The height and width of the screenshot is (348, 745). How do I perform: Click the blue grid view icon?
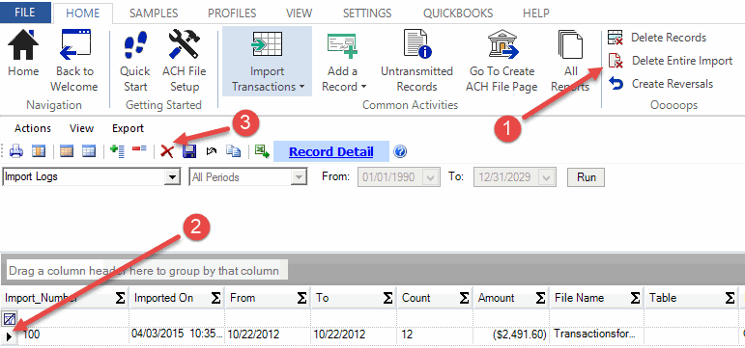(89, 151)
